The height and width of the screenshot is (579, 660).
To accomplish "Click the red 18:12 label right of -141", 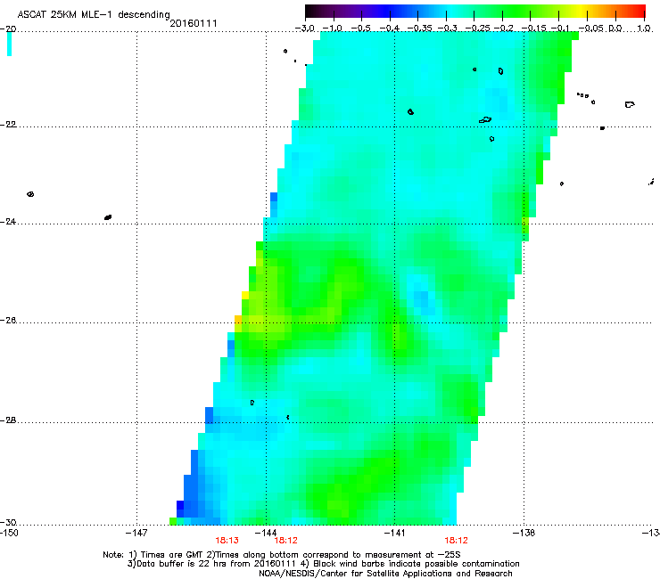I will [x=457, y=541].
